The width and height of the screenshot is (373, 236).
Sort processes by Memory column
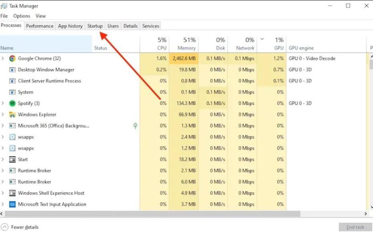[x=183, y=44]
